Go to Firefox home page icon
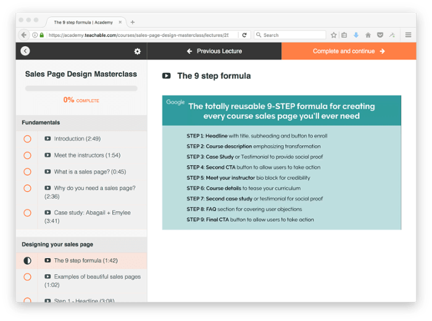Screen dimensions: 432x321 pos(368,35)
